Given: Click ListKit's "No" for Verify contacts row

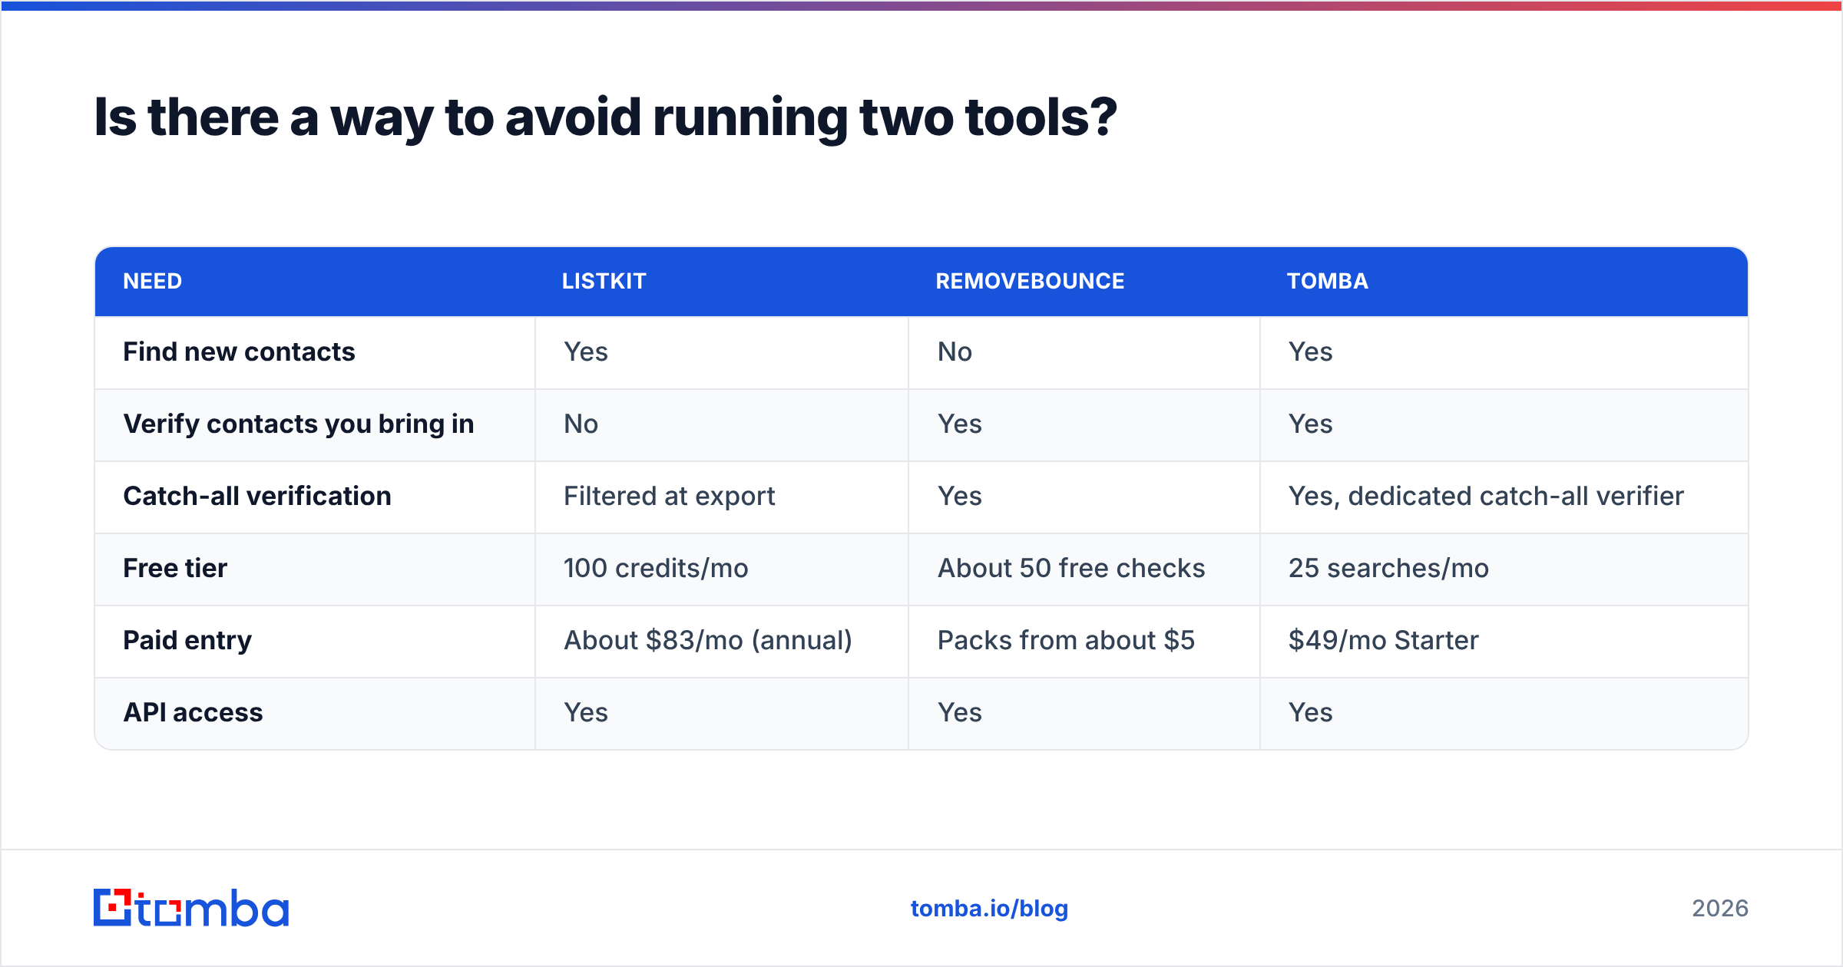Looking at the screenshot, I should tap(581, 424).
